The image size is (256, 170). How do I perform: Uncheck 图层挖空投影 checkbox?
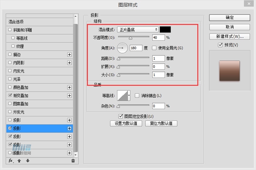click(x=120, y=116)
